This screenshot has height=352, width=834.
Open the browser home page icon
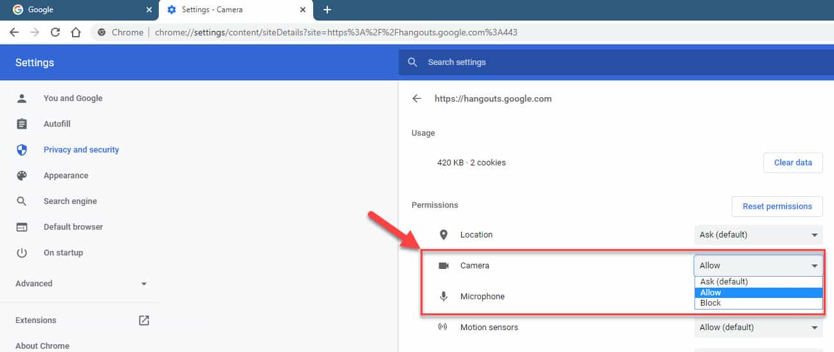point(76,32)
